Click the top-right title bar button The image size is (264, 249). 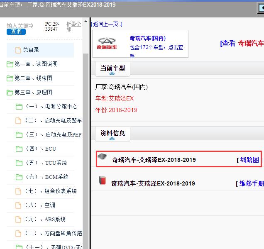pos(261,9)
